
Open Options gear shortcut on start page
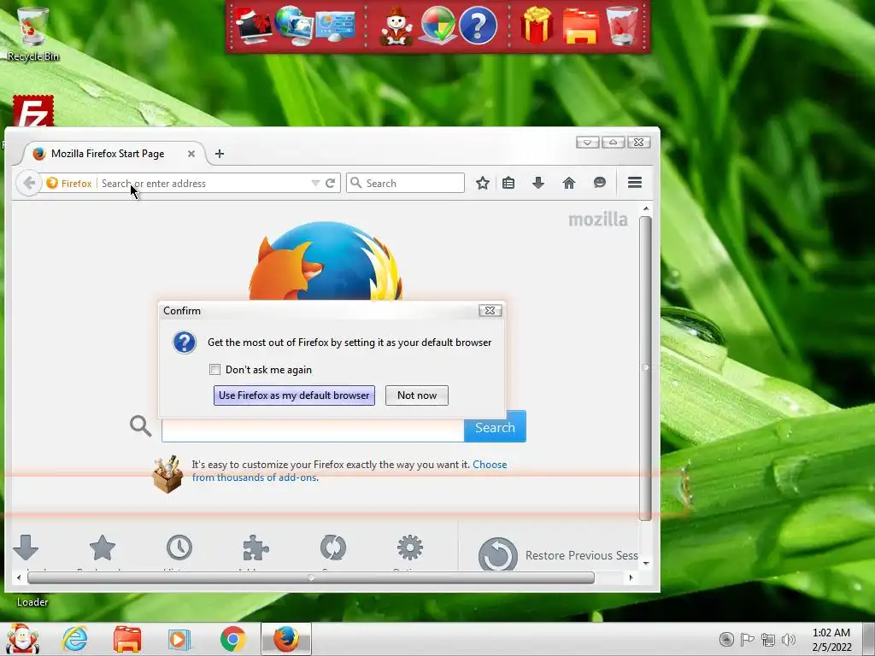point(410,548)
